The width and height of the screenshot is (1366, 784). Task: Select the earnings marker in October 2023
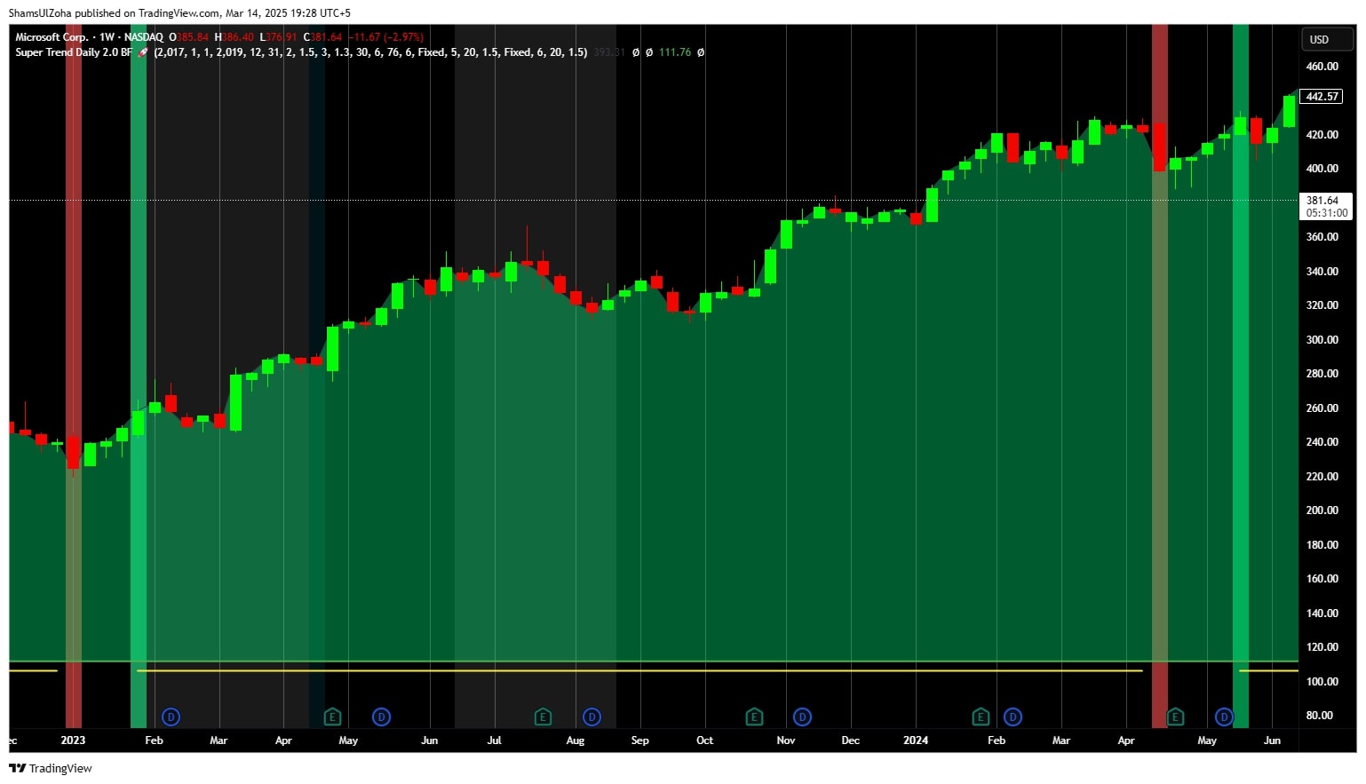pos(754,717)
